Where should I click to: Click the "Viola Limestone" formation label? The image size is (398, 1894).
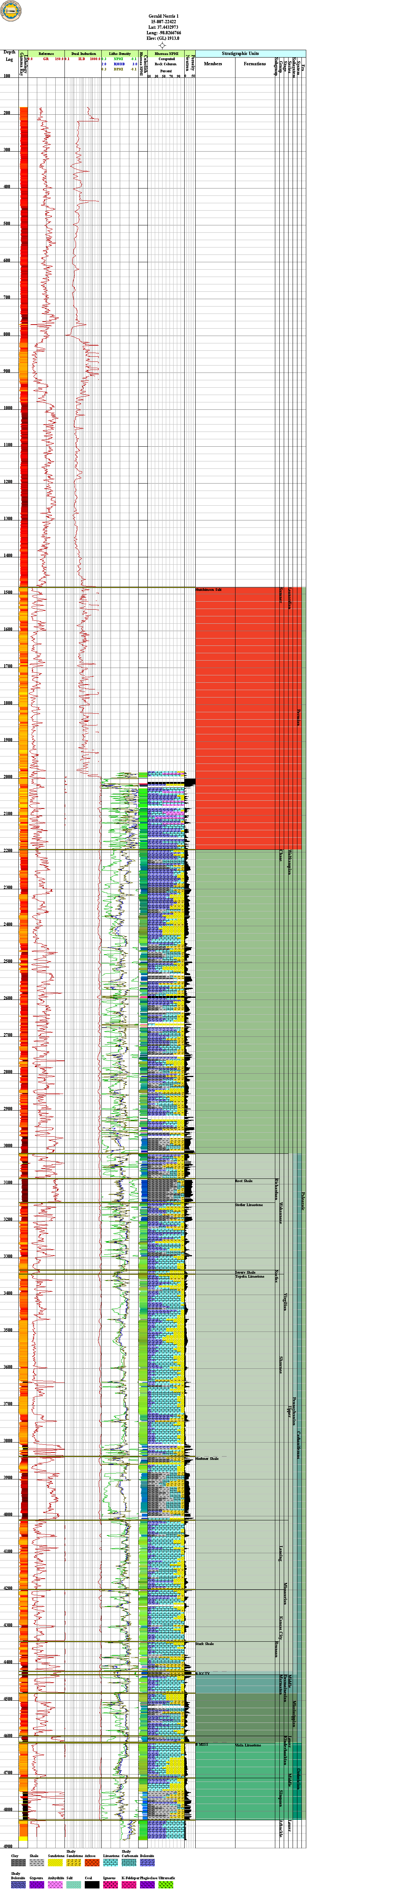coord(248,1745)
